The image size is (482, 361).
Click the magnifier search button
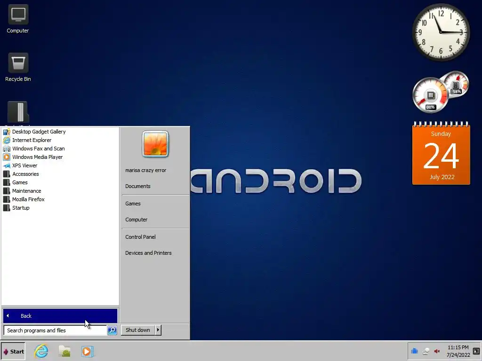tap(112, 330)
